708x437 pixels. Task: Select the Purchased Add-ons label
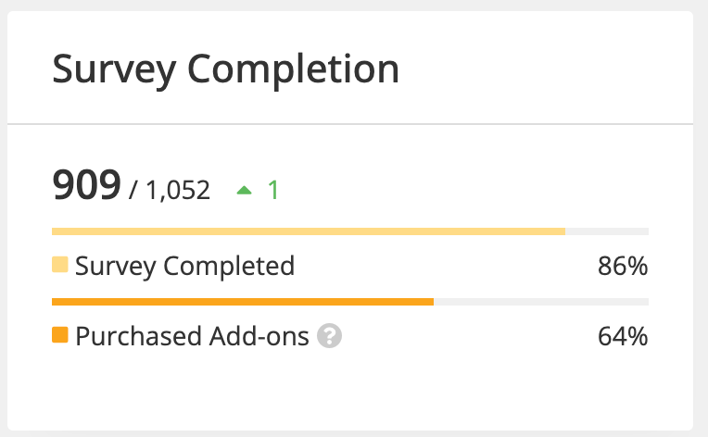[192, 336]
